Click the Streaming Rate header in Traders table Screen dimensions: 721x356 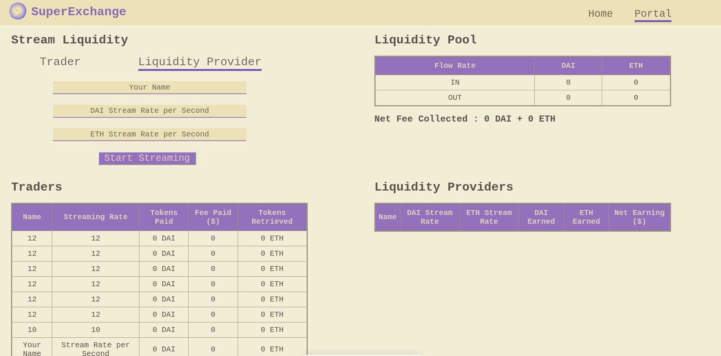[96, 217]
